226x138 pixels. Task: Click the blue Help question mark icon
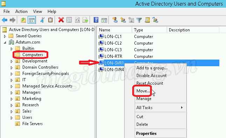pos(96,20)
